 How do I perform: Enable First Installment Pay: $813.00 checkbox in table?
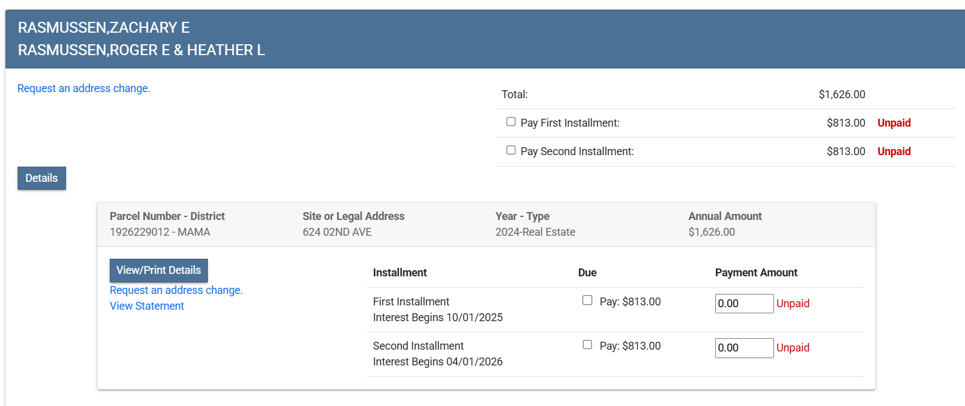587,301
